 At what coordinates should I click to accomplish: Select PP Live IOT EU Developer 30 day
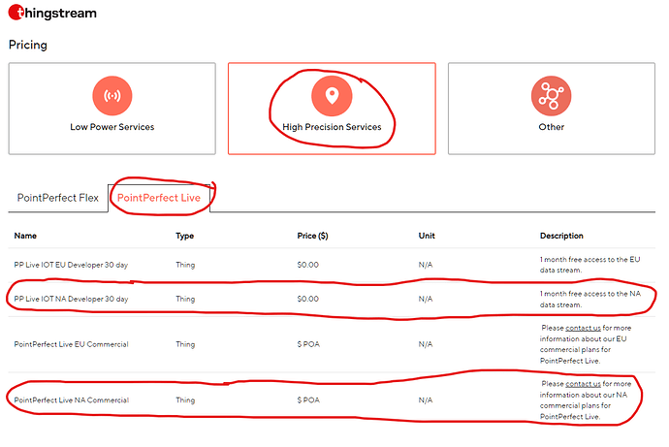pyautogui.click(x=71, y=265)
